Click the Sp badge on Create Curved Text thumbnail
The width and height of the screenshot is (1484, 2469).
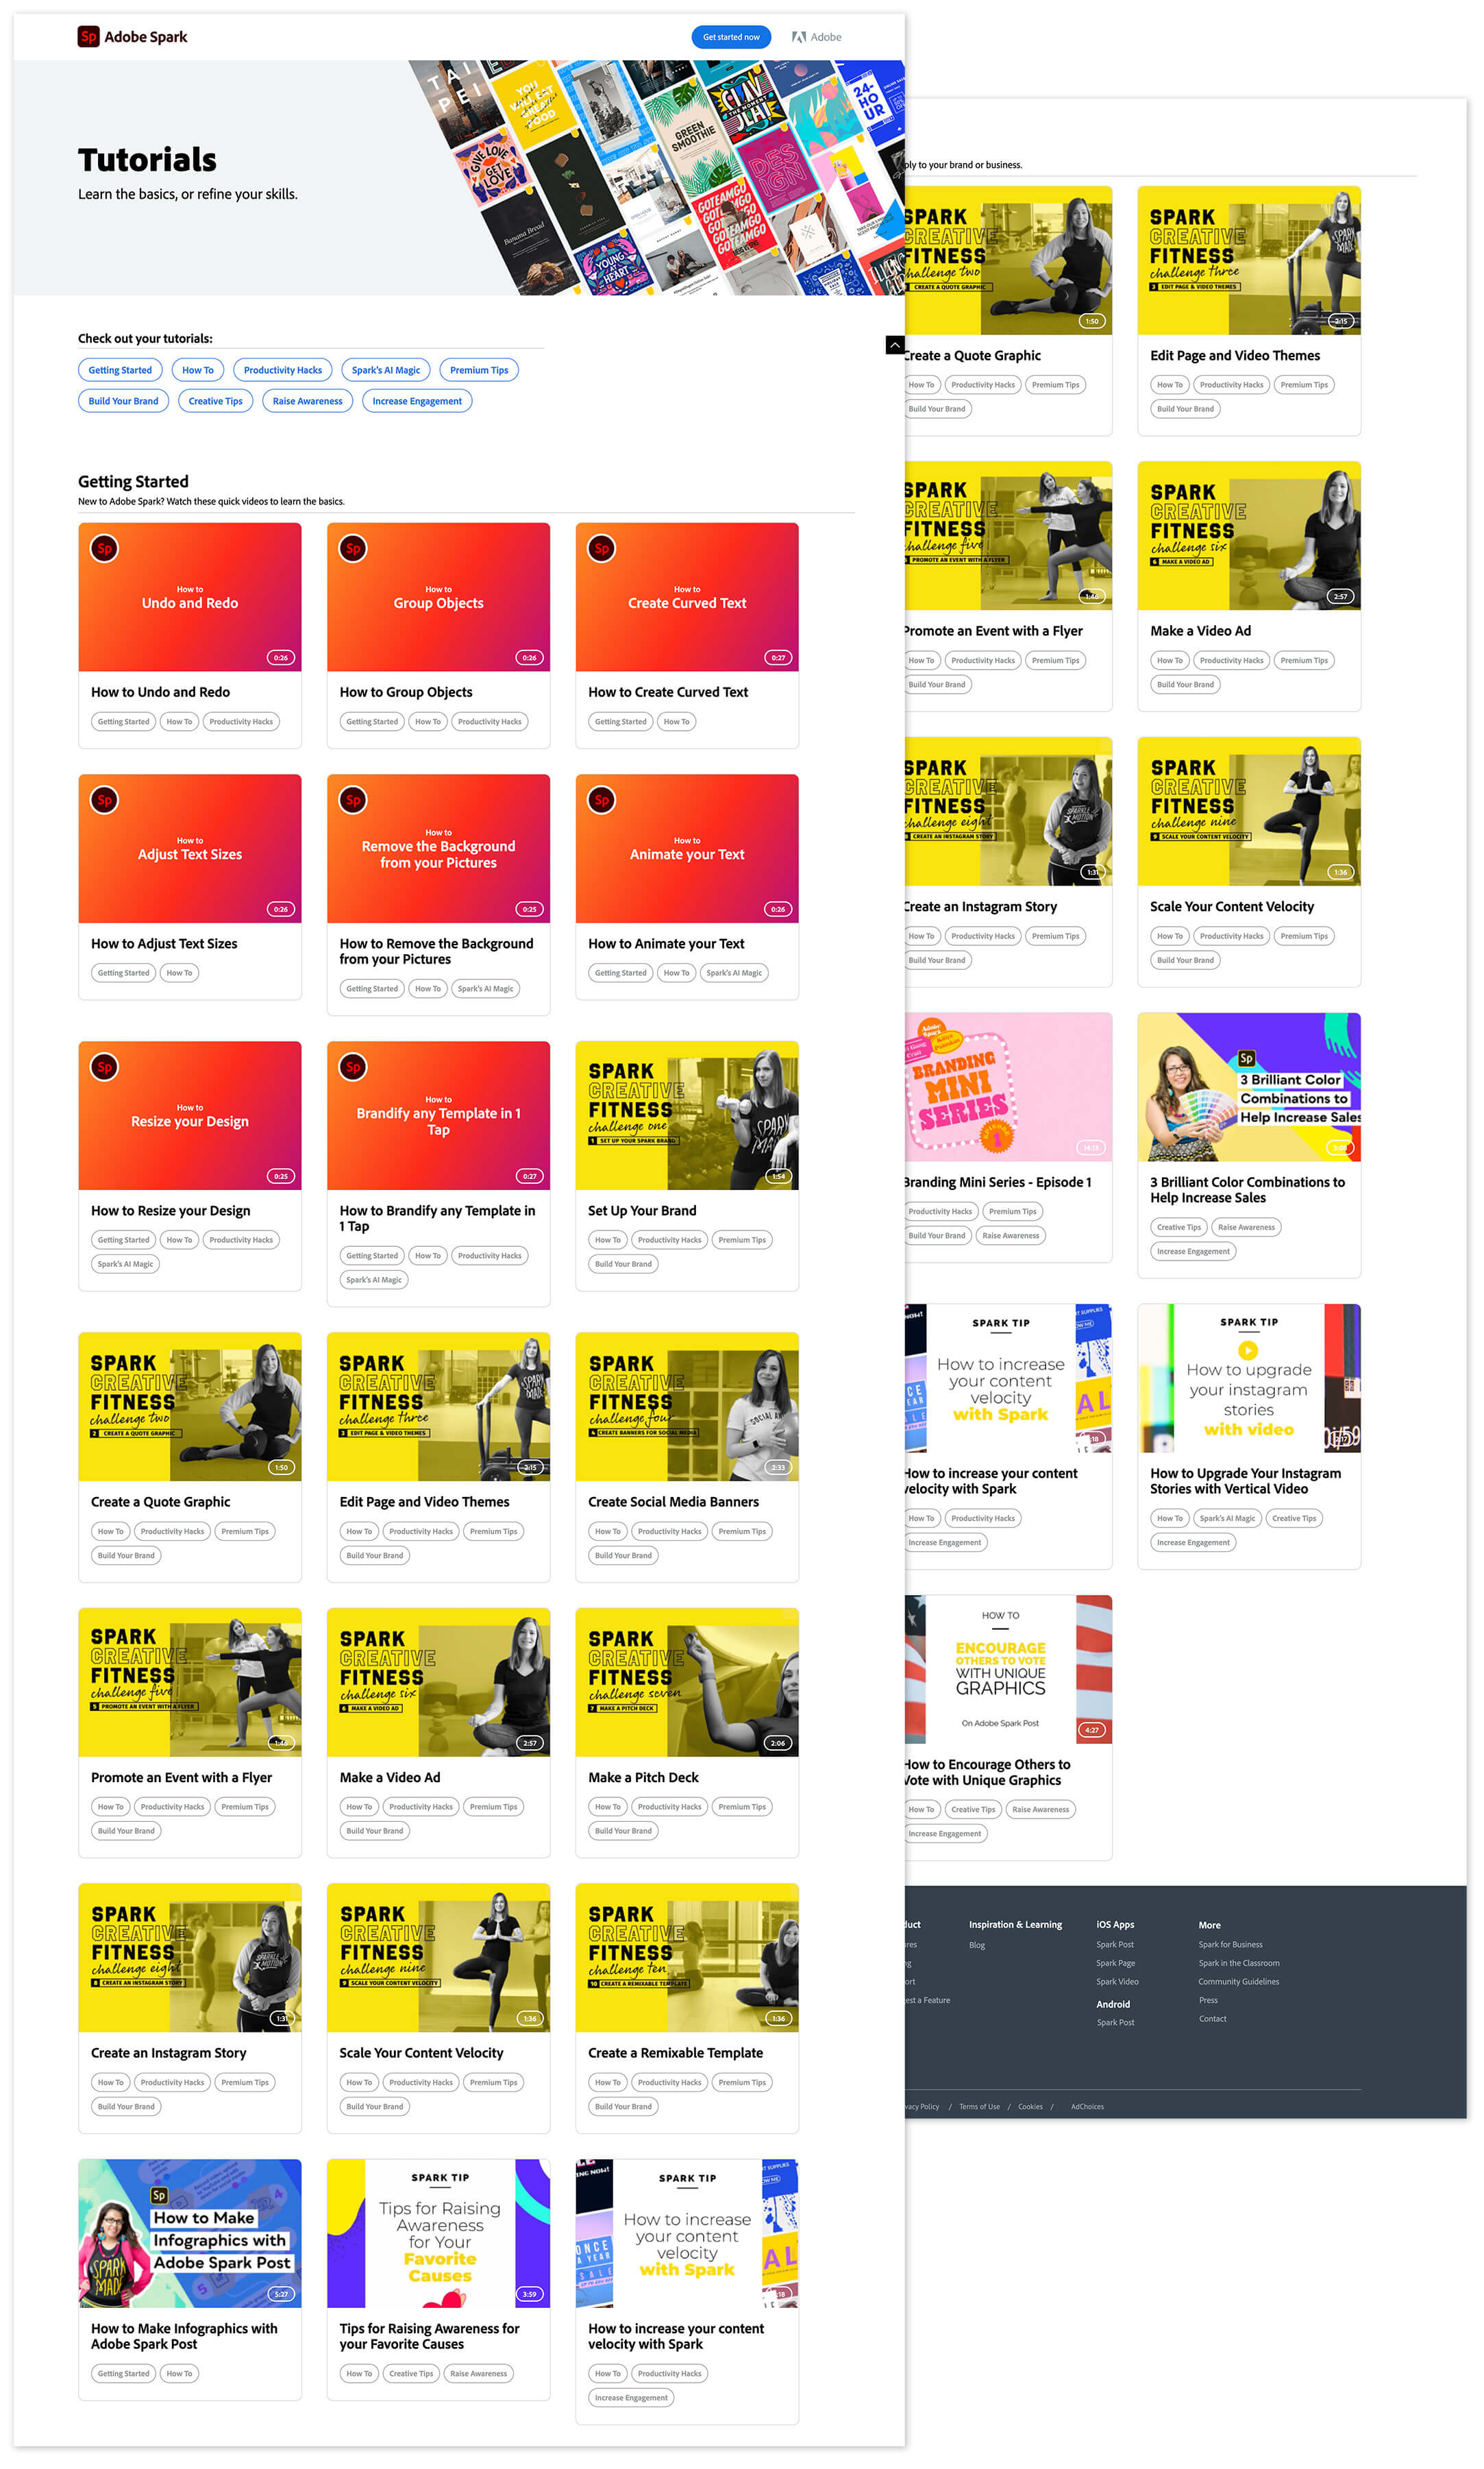pyautogui.click(x=601, y=548)
